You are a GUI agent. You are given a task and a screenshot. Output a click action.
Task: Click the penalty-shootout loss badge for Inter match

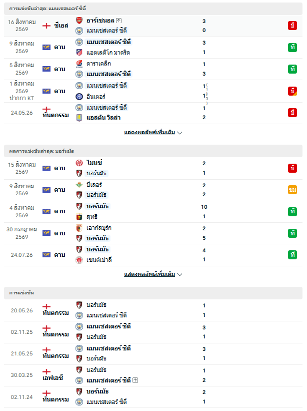(292, 91)
